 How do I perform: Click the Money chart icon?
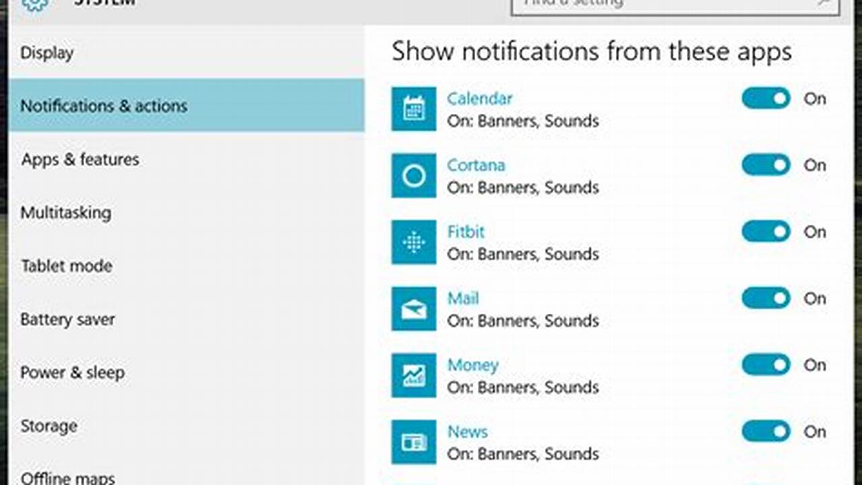pyautogui.click(x=413, y=376)
